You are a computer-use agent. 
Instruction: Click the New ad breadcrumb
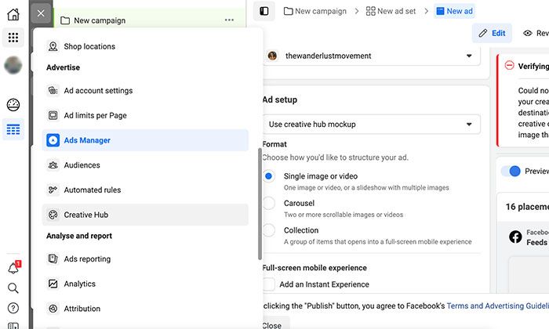(454, 11)
